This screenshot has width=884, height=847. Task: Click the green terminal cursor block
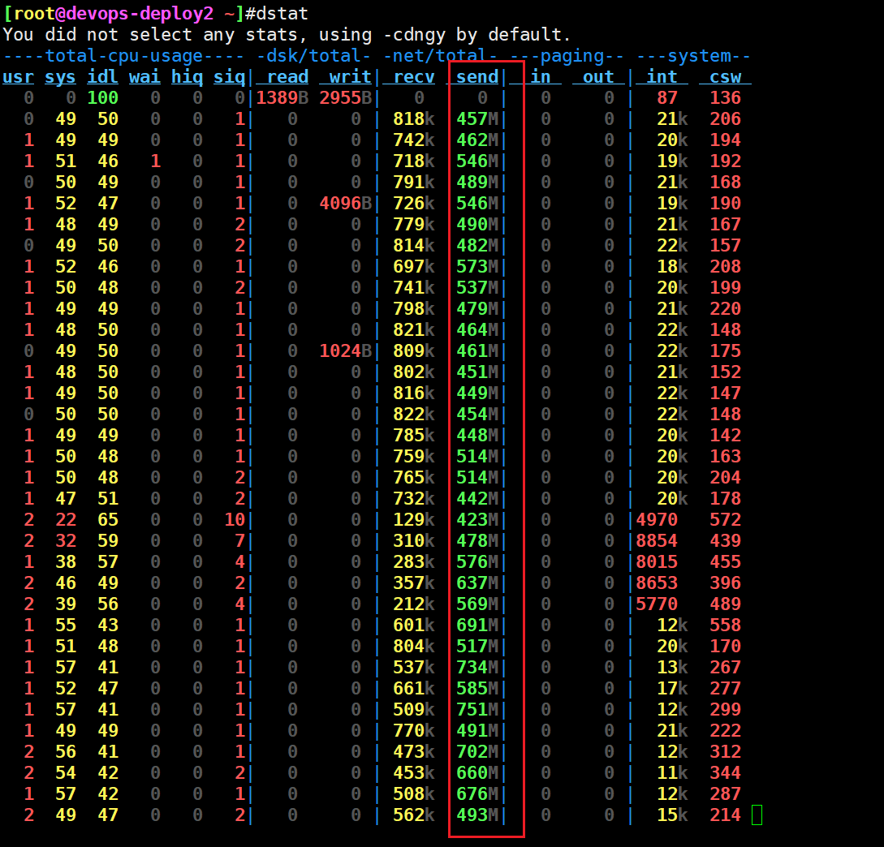coord(757,815)
